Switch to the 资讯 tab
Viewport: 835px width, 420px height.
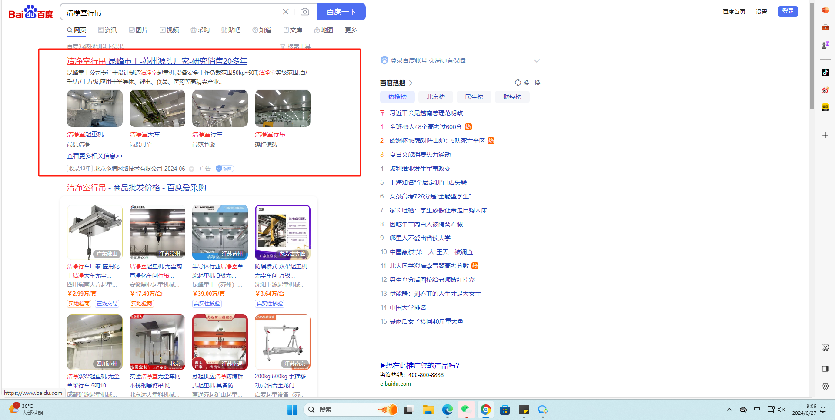pyautogui.click(x=107, y=30)
